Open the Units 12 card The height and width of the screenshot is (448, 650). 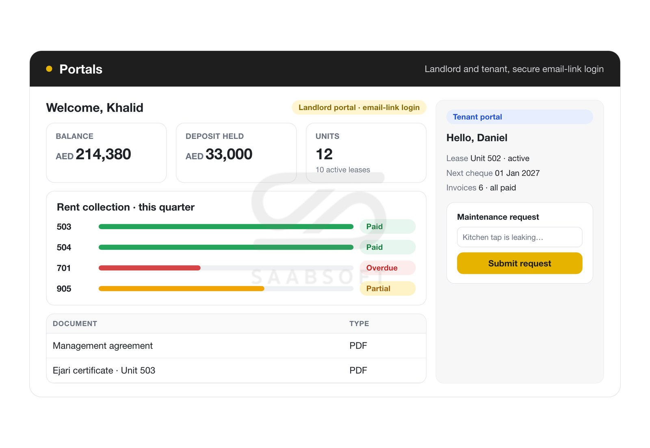[366, 153]
